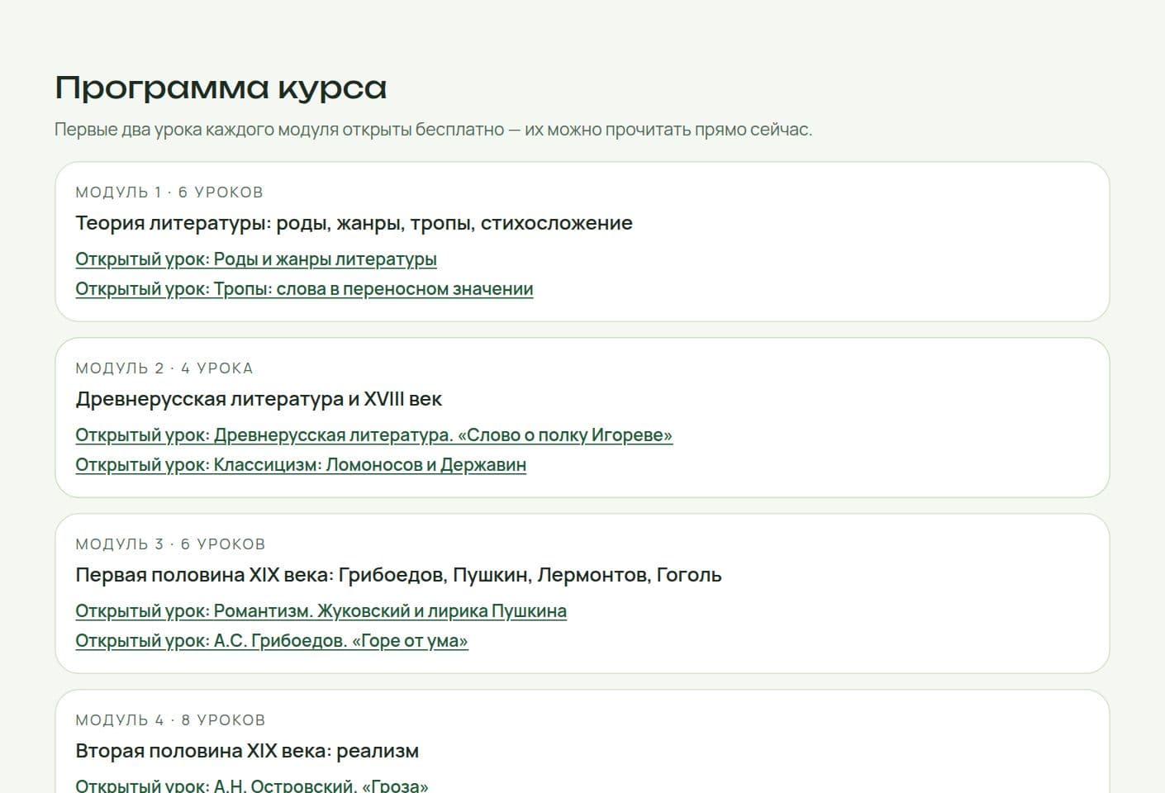Click the «Программа курса» heading
1165x793 pixels.
coord(221,88)
